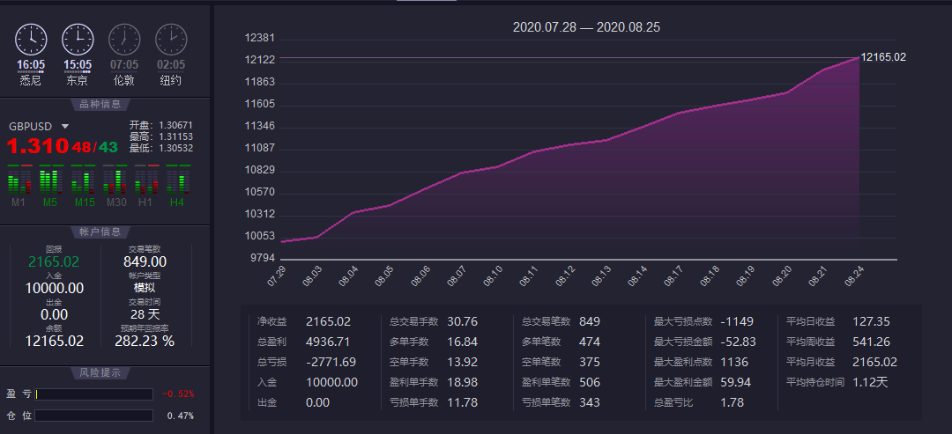Click the chart date range title
The height and width of the screenshot is (434, 952).
coord(586,27)
